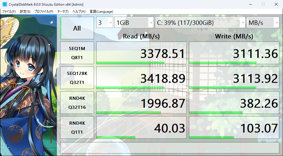Open the drive selector showing C: 39%
Screen dimensions: 283x156
point(200,23)
